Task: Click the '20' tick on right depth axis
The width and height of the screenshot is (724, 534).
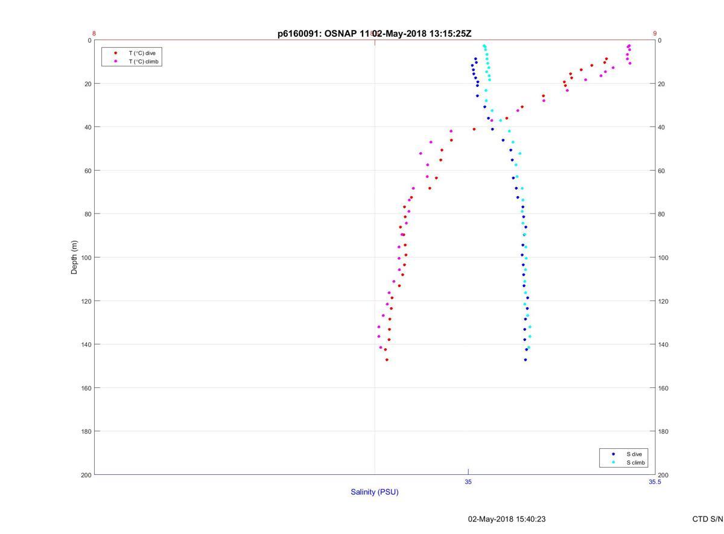Action: [x=662, y=84]
